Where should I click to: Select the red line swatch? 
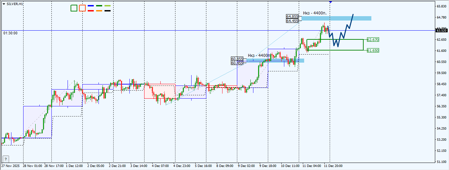click(91, 11)
